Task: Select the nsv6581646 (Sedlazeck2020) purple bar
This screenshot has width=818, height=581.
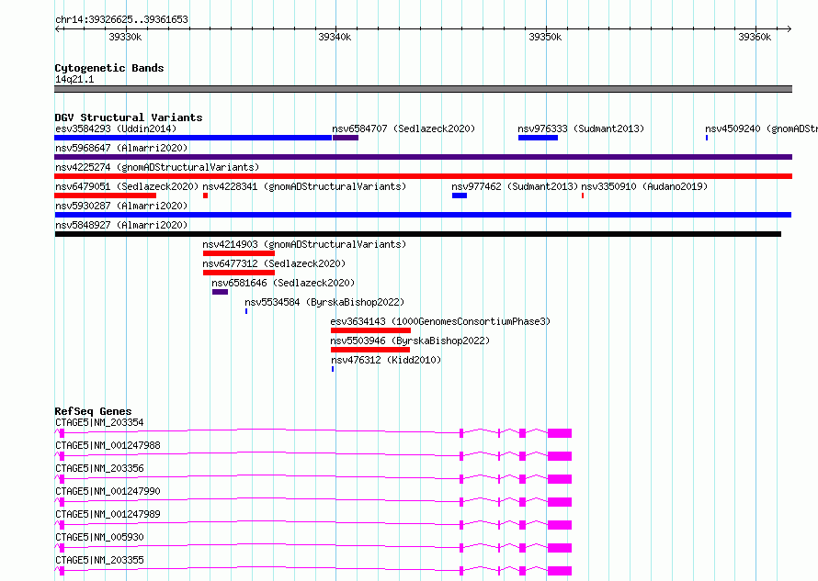Action: (221, 292)
